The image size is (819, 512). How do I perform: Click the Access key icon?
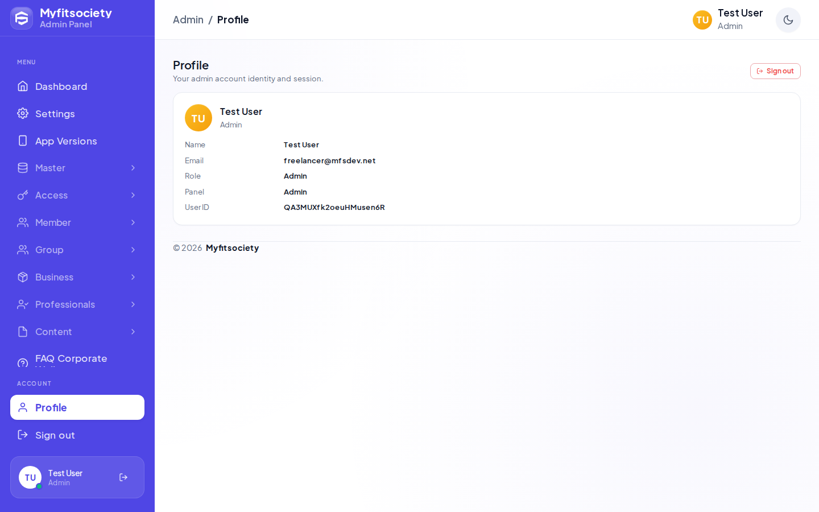[x=23, y=195]
